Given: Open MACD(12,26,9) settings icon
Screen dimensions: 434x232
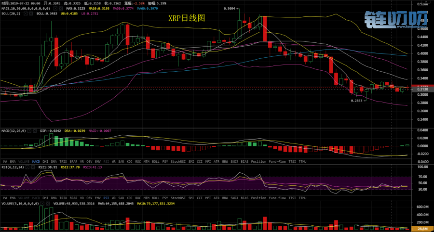Looking at the screenshot, I should point(29,130).
